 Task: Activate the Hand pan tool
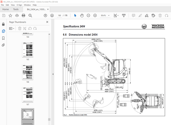pyautogui.click(x=82, y=16)
